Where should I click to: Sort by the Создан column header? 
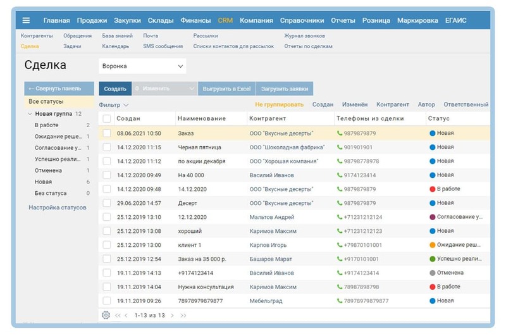[x=128, y=118]
